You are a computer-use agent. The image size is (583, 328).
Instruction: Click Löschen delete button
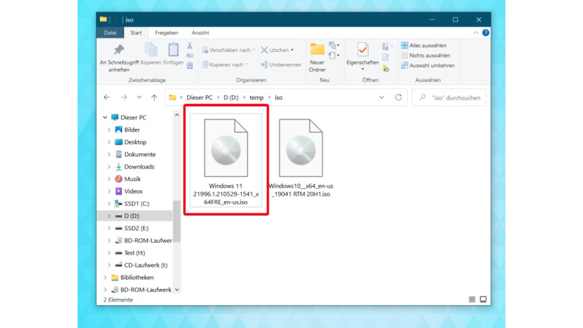(x=275, y=50)
